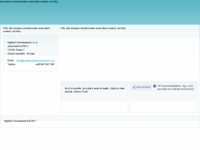Click the Email label in contact card
The image size is (200, 150).
coord(10,60)
